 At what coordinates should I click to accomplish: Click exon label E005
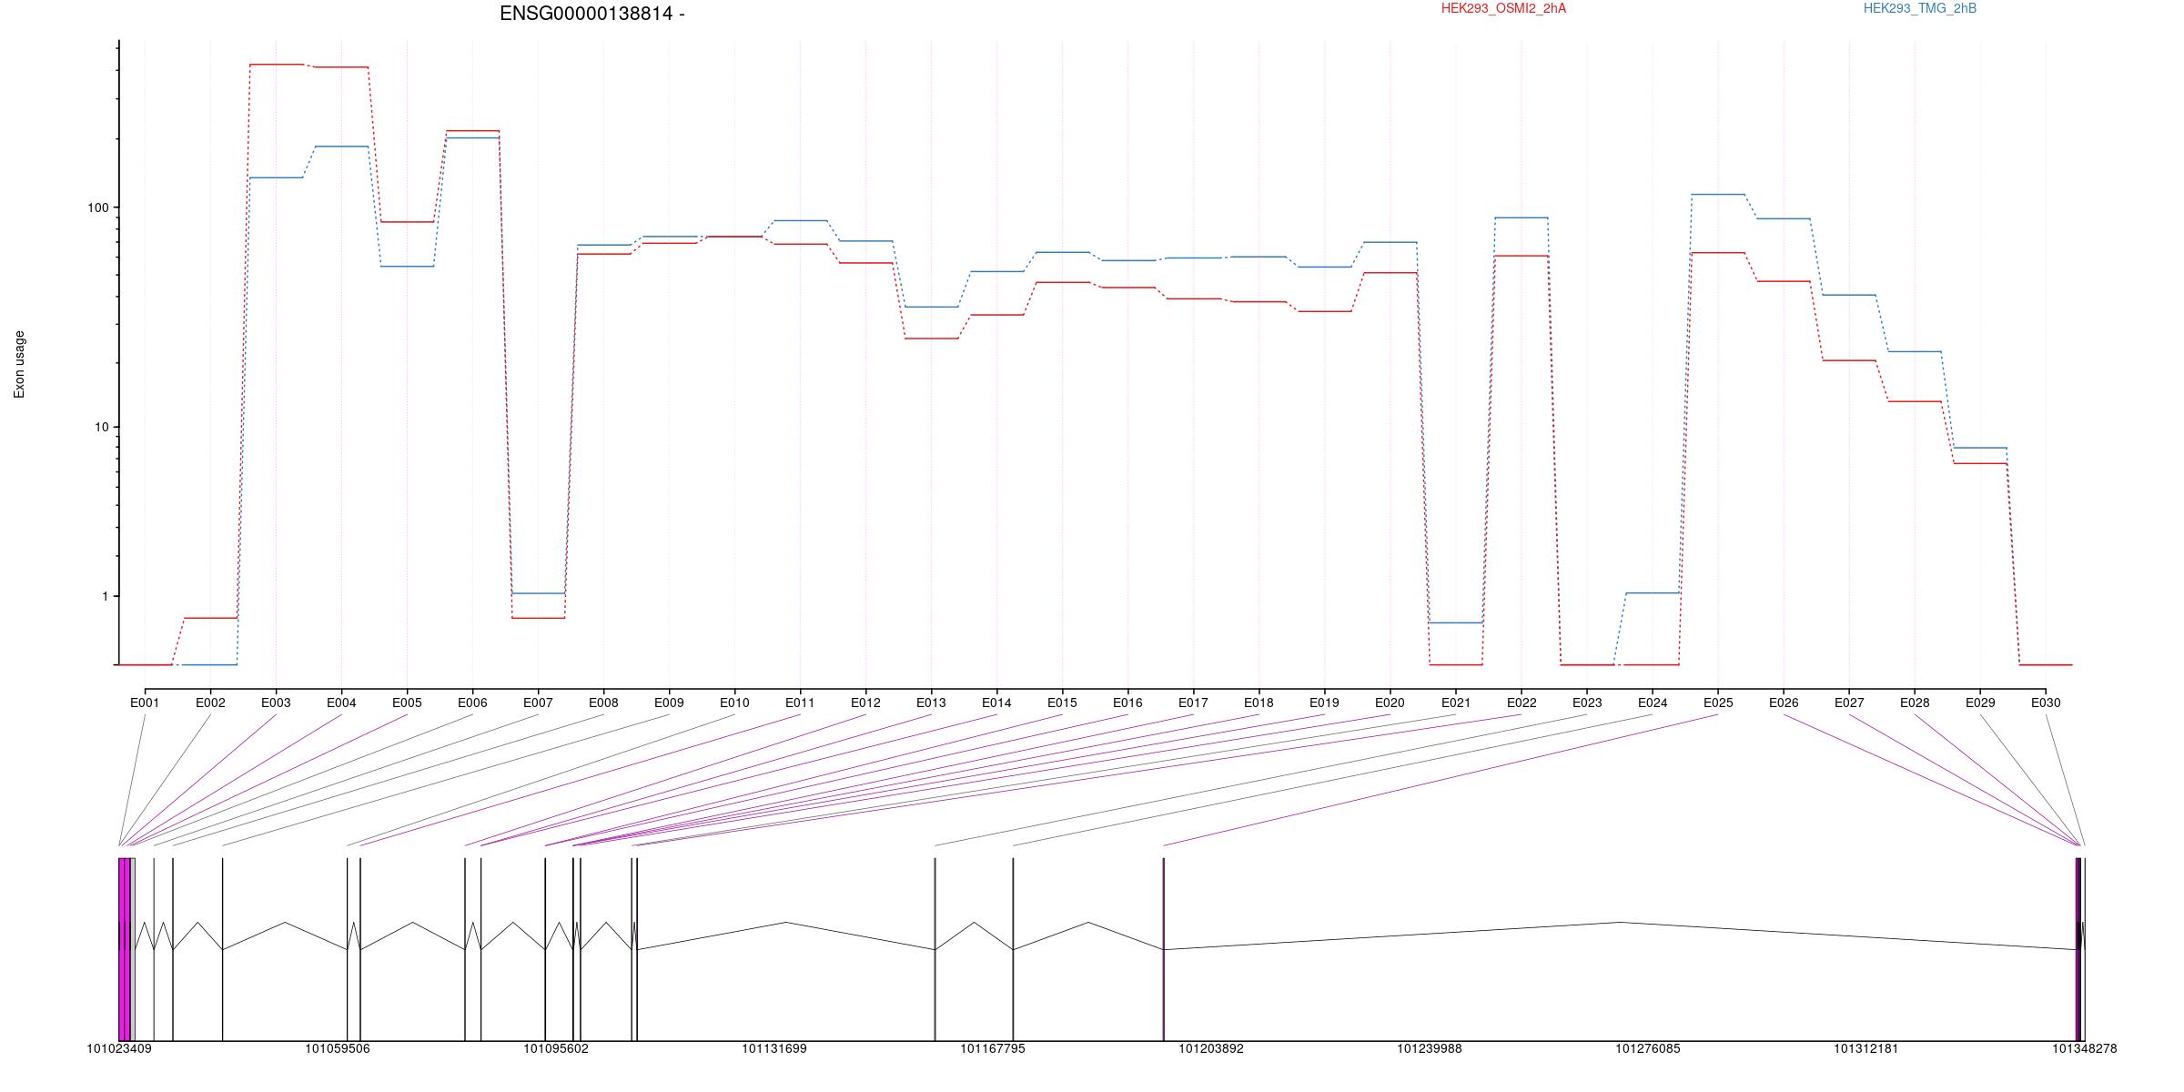407,703
